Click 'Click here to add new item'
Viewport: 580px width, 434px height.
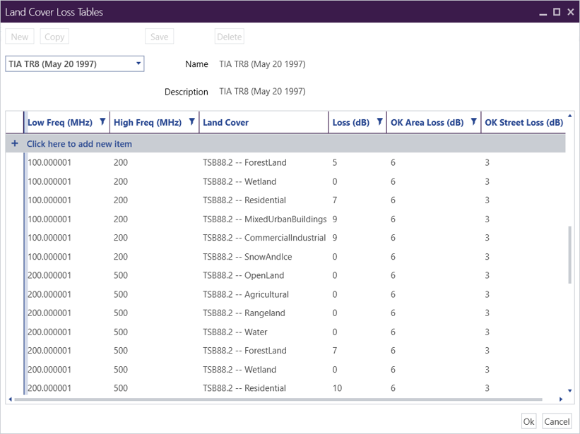coord(79,144)
